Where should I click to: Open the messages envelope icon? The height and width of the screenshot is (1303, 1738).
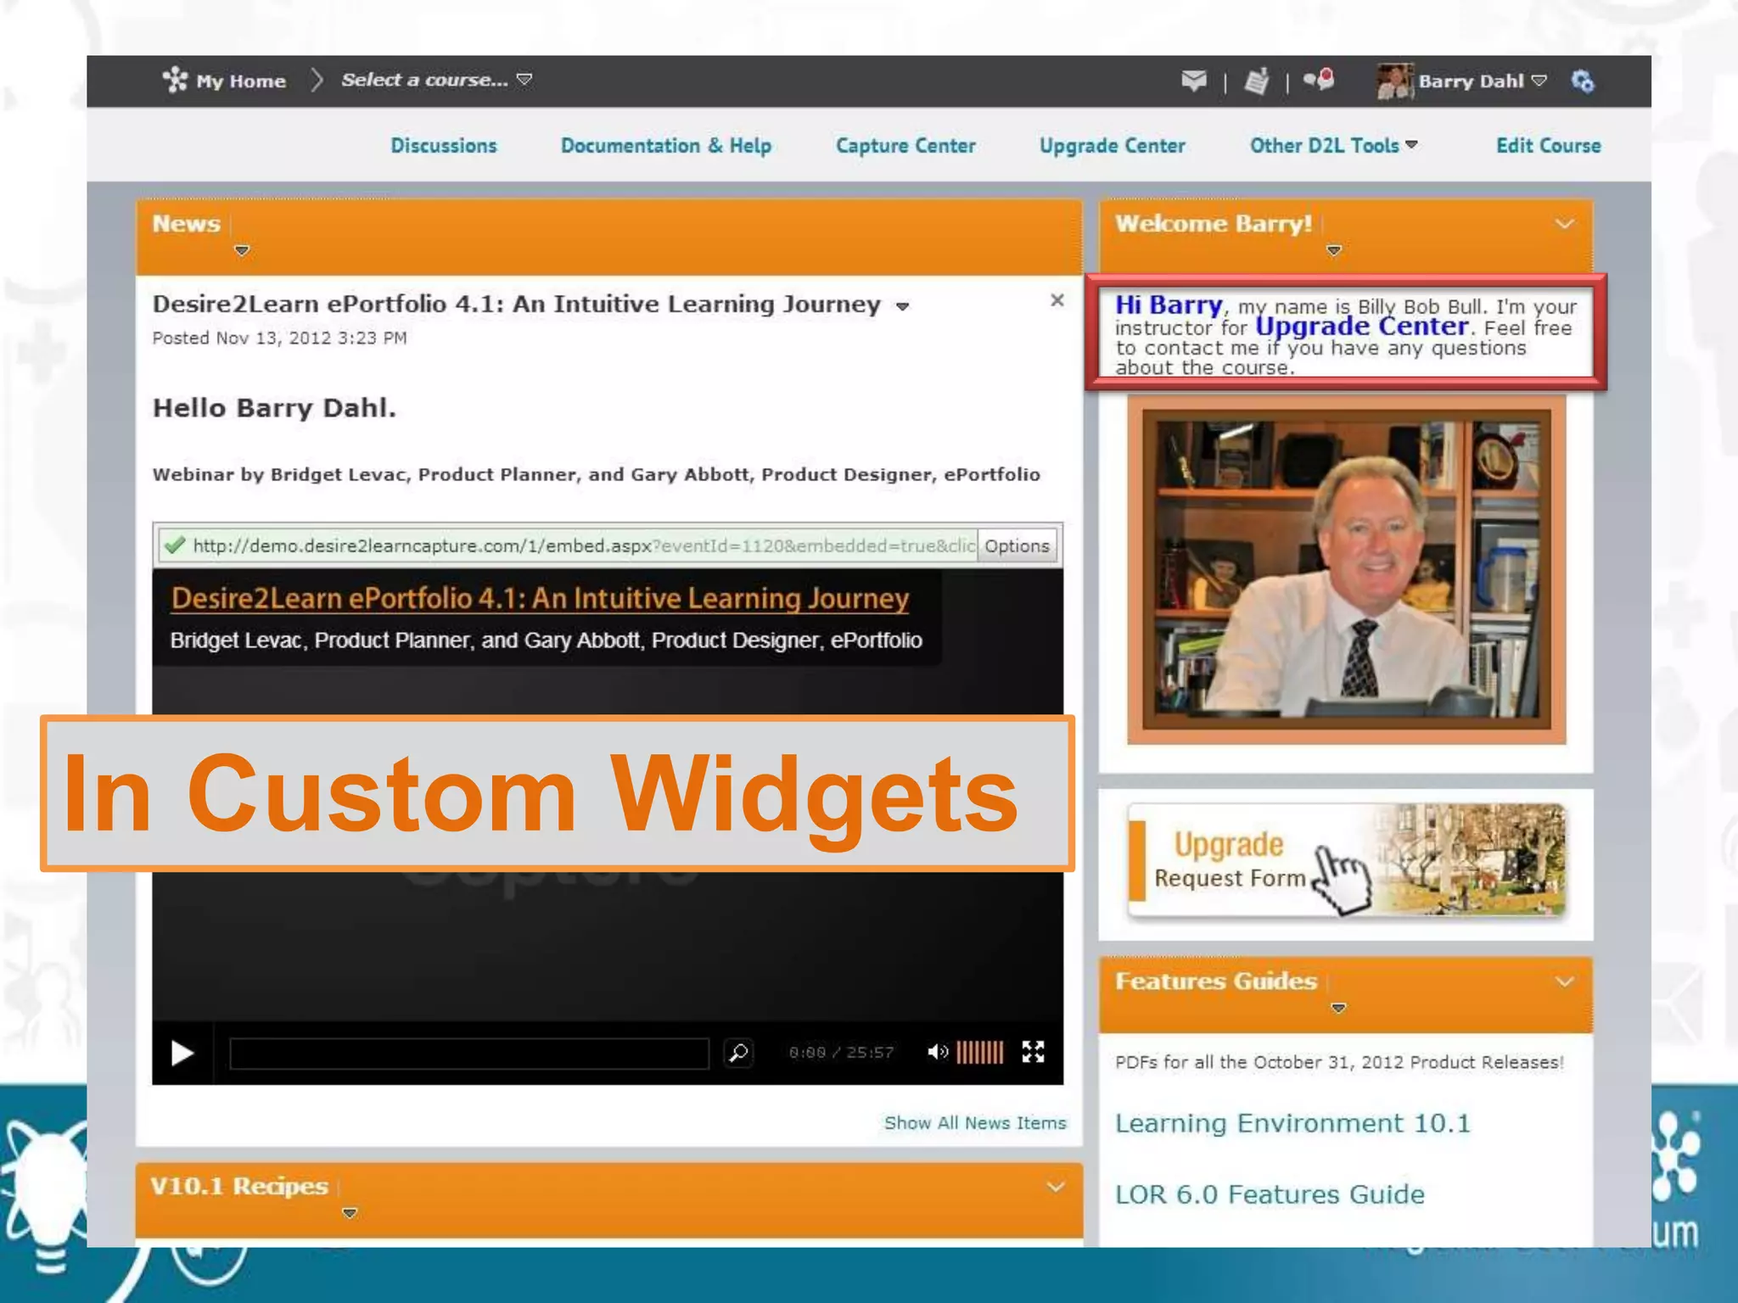[x=1193, y=81]
